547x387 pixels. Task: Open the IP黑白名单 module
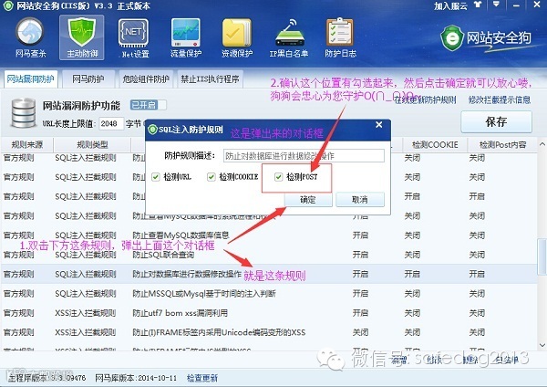click(x=289, y=37)
